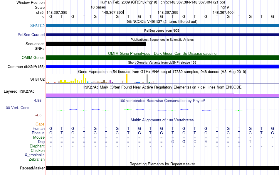Click the Publications: Sequences in Scientific Articles title
Screen dimensions: 279x175
point(162,40)
